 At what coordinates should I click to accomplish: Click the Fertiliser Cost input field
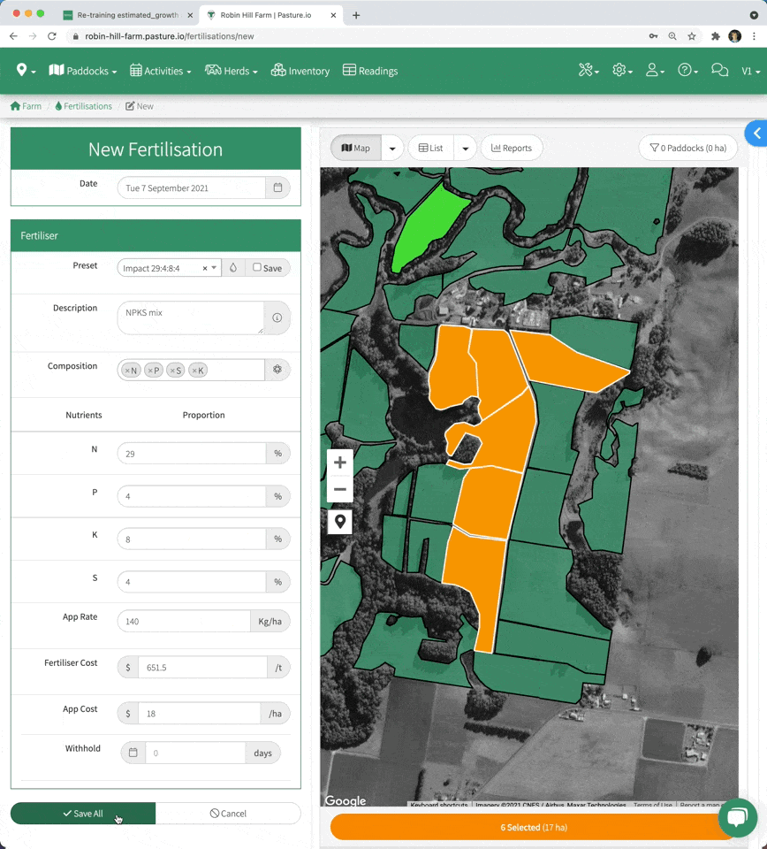[203, 668]
